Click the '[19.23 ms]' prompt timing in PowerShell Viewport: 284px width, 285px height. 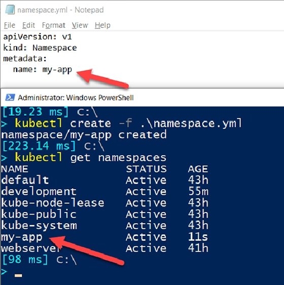[x=35, y=112]
